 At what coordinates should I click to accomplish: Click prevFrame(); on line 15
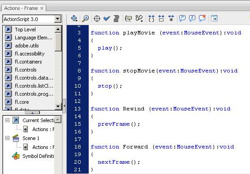(119, 124)
